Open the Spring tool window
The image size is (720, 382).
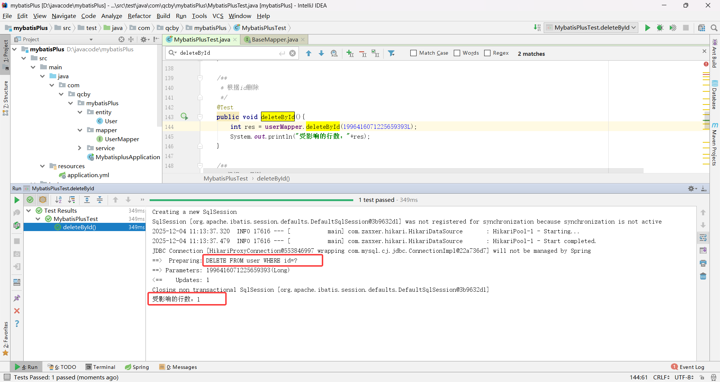click(137, 367)
